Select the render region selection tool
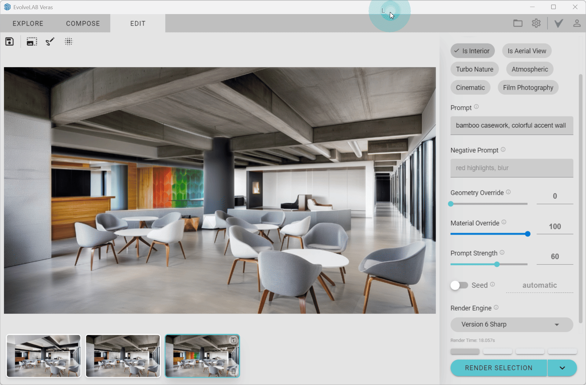This screenshot has height=385, width=586. (32, 42)
